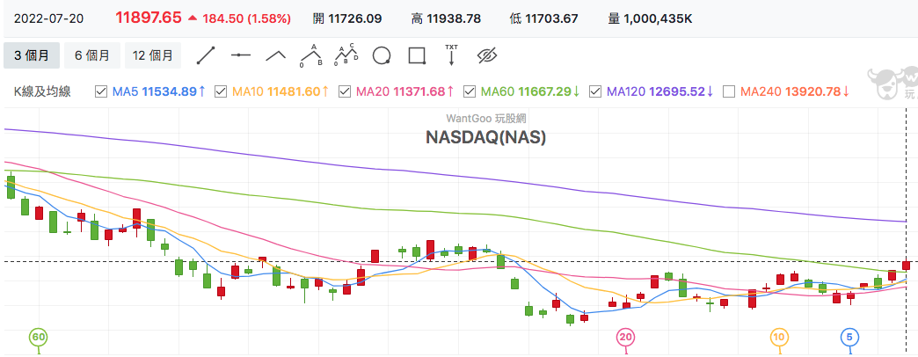Screen dimensions: 918x357
Task: Click the date 2022-07-20
Action: (48, 18)
